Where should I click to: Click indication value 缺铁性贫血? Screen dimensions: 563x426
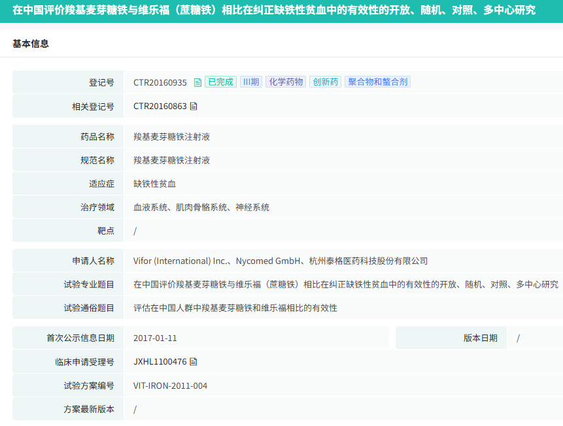coord(154,184)
